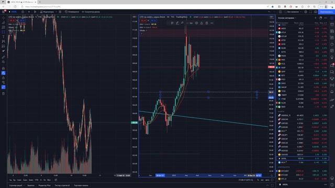Click the Оповещение alert button
Screen dimensions: 335x188
point(72,12)
